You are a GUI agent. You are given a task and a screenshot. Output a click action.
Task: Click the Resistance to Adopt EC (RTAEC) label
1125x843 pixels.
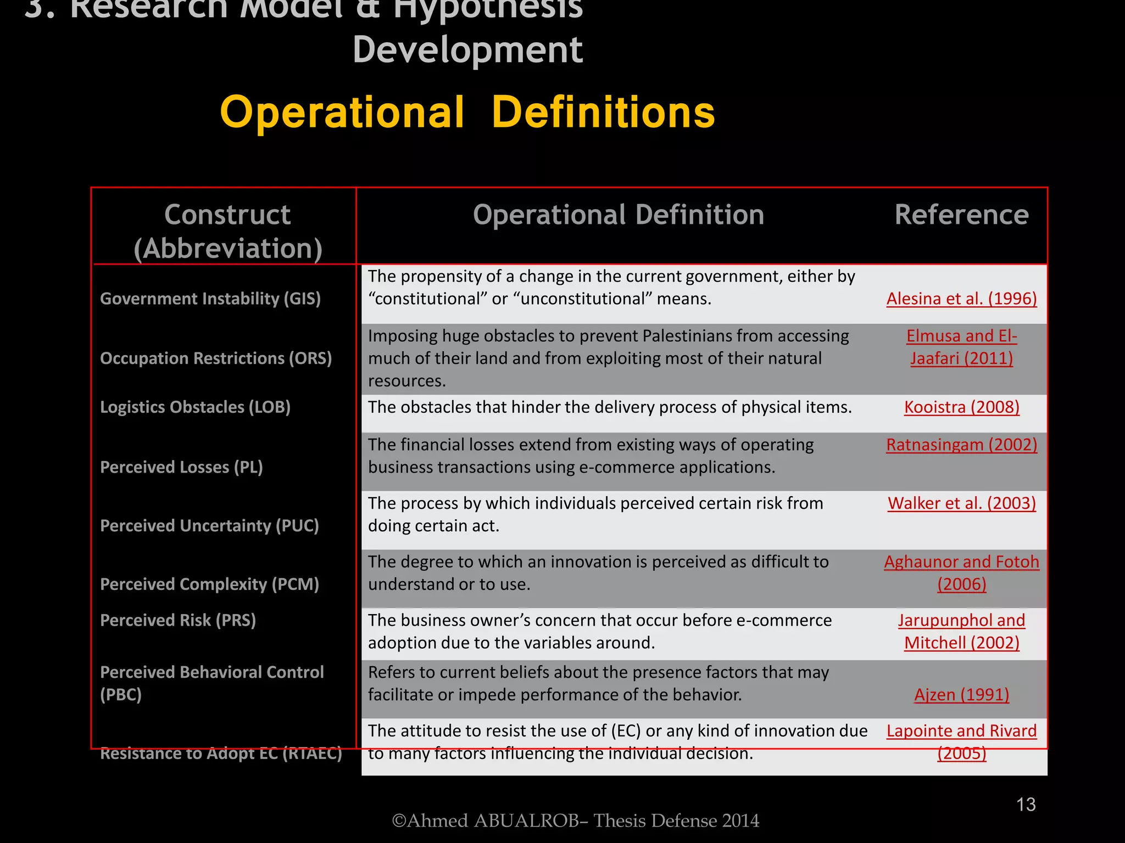[x=221, y=754]
